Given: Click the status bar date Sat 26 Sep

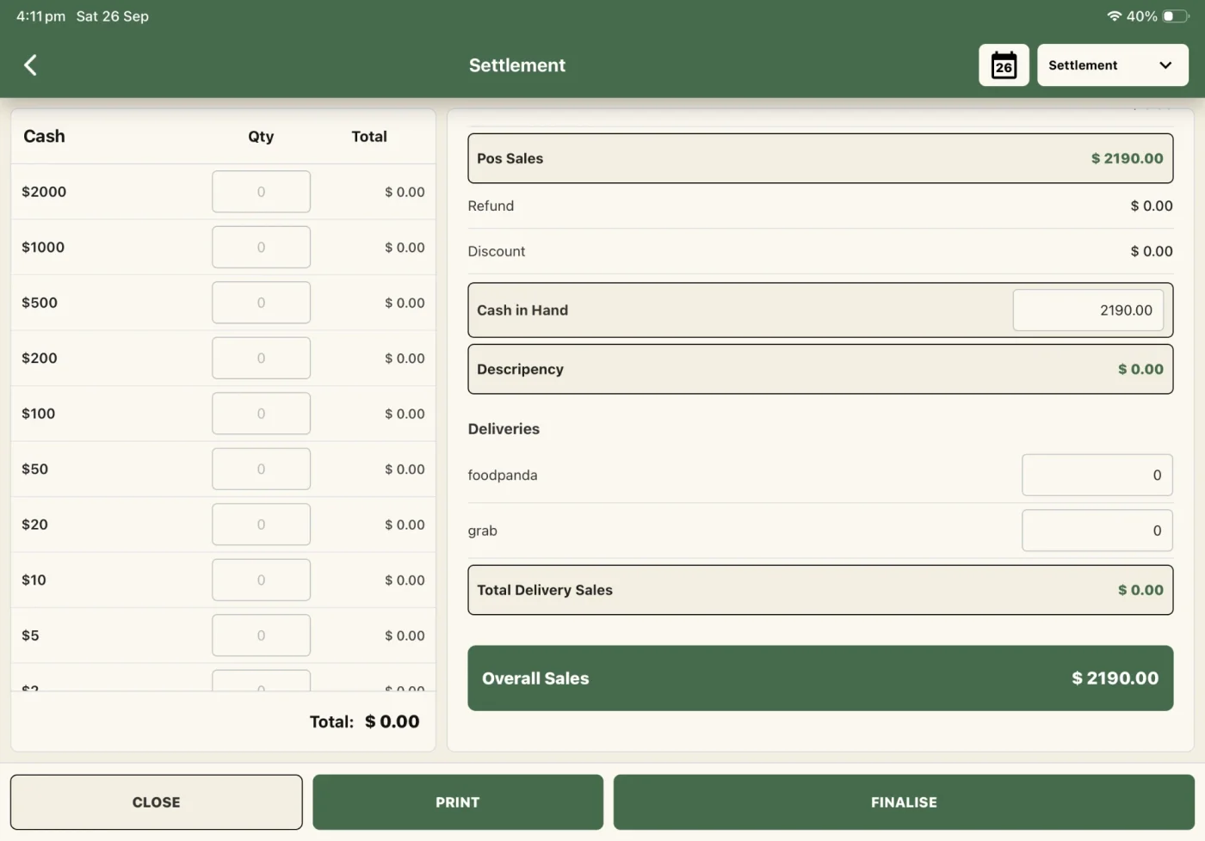Looking at the screenshot, I should [x=112, y=16].
